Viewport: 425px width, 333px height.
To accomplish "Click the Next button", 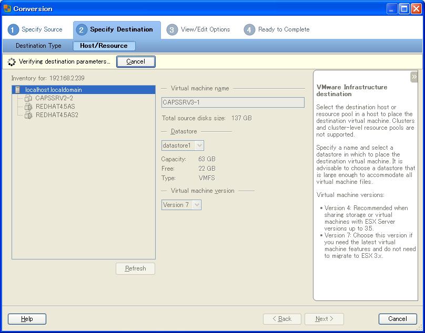I will click(x=324, y=319).
